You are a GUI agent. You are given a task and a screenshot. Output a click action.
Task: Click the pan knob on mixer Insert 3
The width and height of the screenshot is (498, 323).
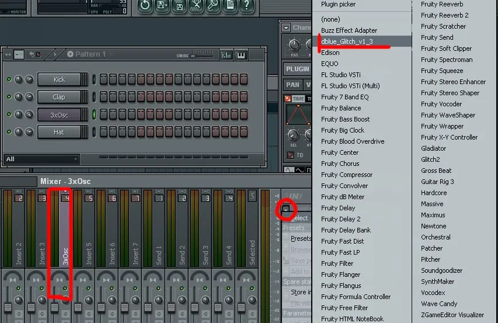coord(42,300)
